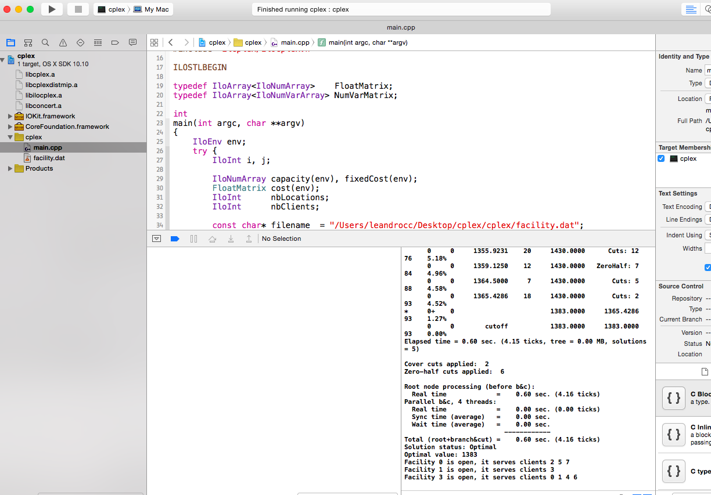Click the step over icon

(x=212, y=239)
